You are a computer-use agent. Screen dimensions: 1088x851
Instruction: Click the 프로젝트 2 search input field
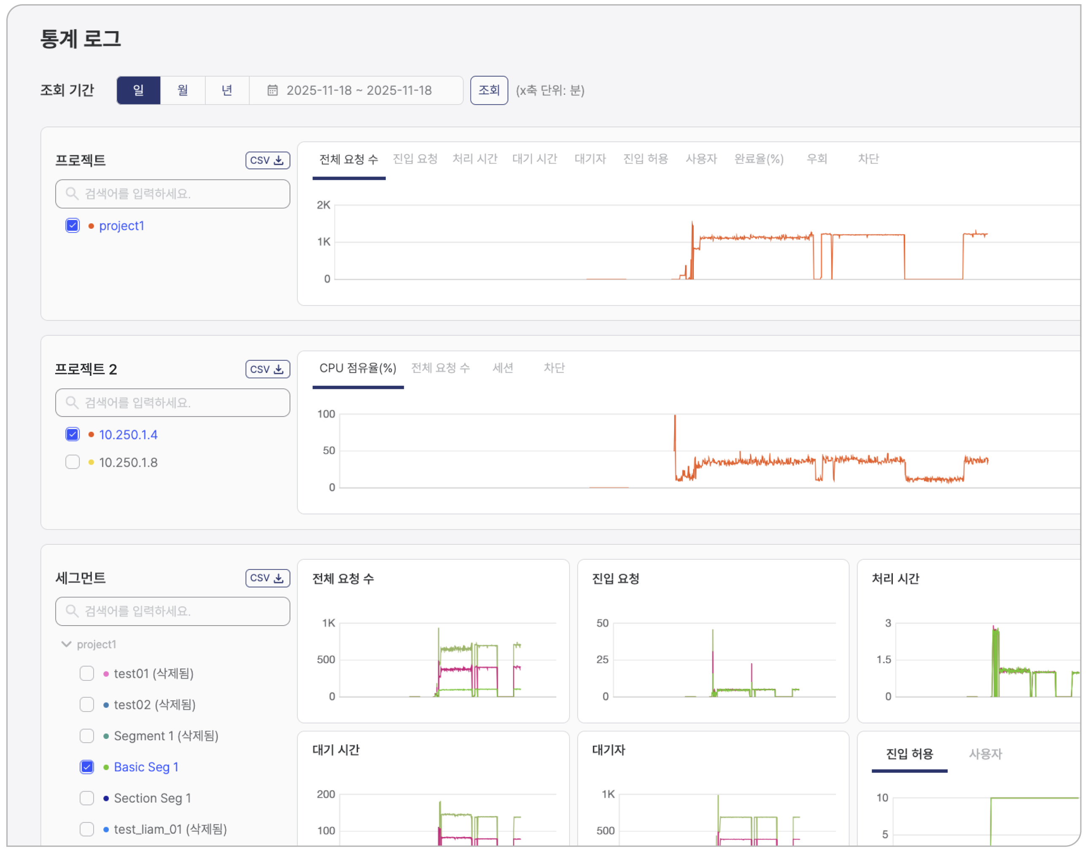pos(172,403)
